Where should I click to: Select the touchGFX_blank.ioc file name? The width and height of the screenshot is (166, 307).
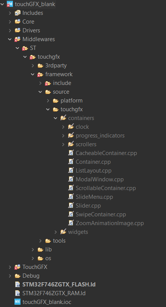tap(47, 302)
